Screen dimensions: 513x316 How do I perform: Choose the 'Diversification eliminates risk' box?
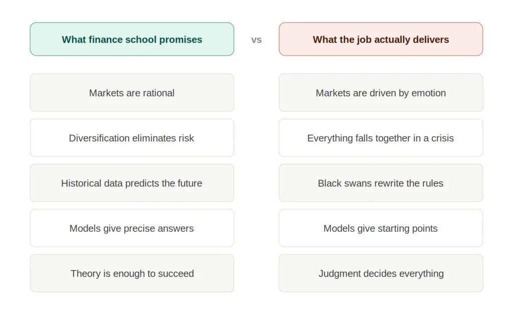(132, 138)
